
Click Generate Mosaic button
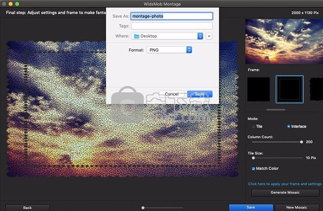[285, 192]
